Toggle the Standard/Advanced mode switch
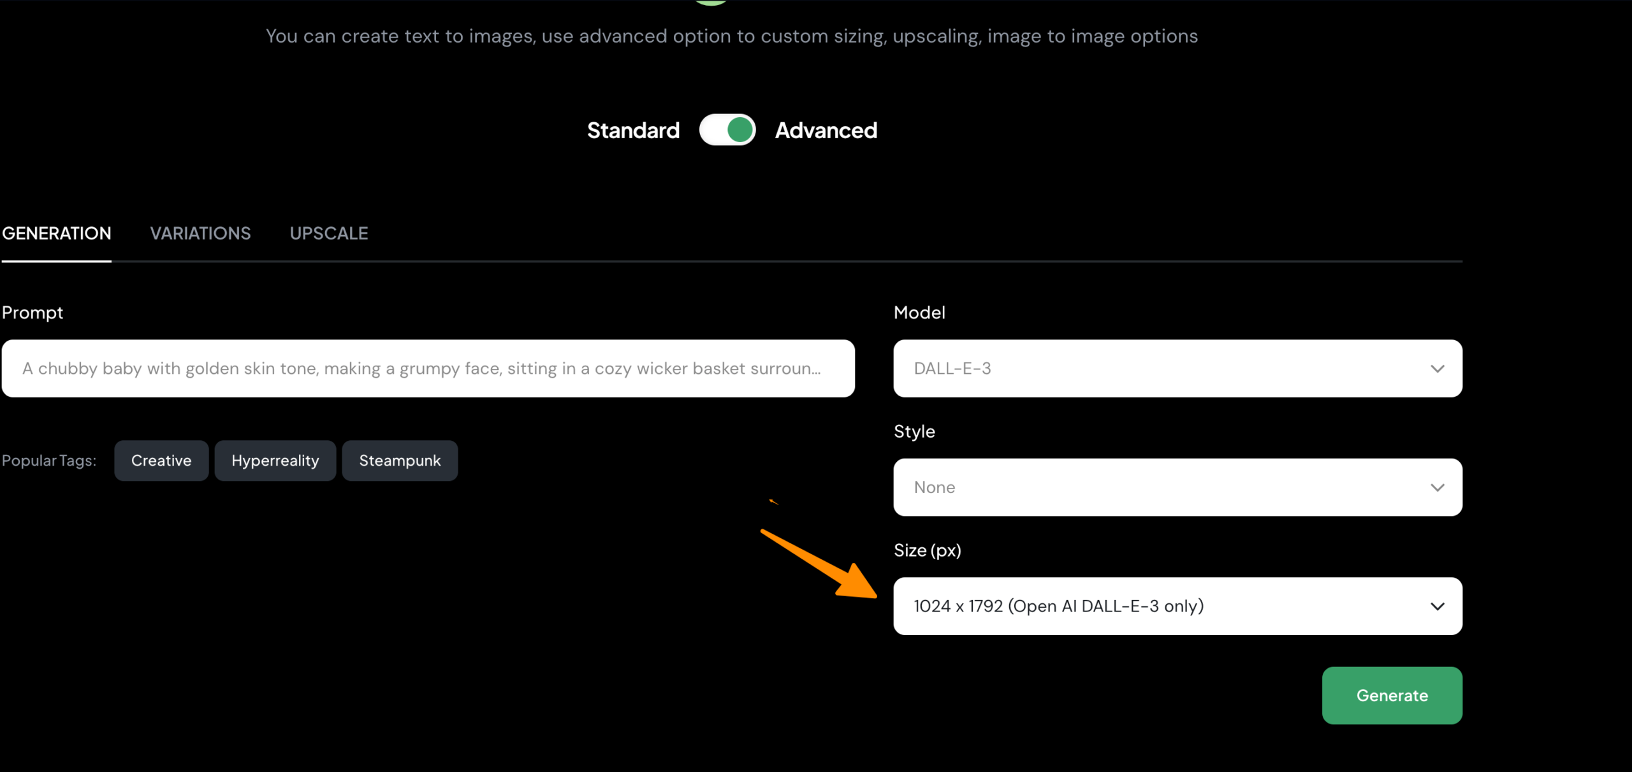The image size is (1632, 772). pos(727,130)
